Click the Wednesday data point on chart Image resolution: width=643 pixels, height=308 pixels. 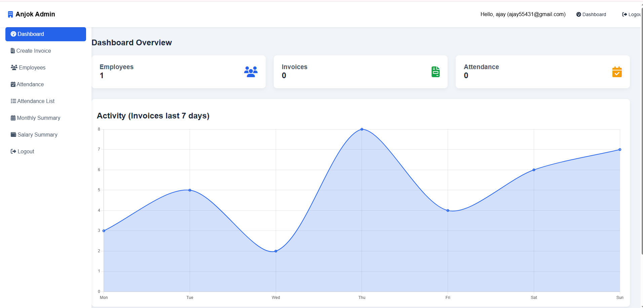click(276, 251)
